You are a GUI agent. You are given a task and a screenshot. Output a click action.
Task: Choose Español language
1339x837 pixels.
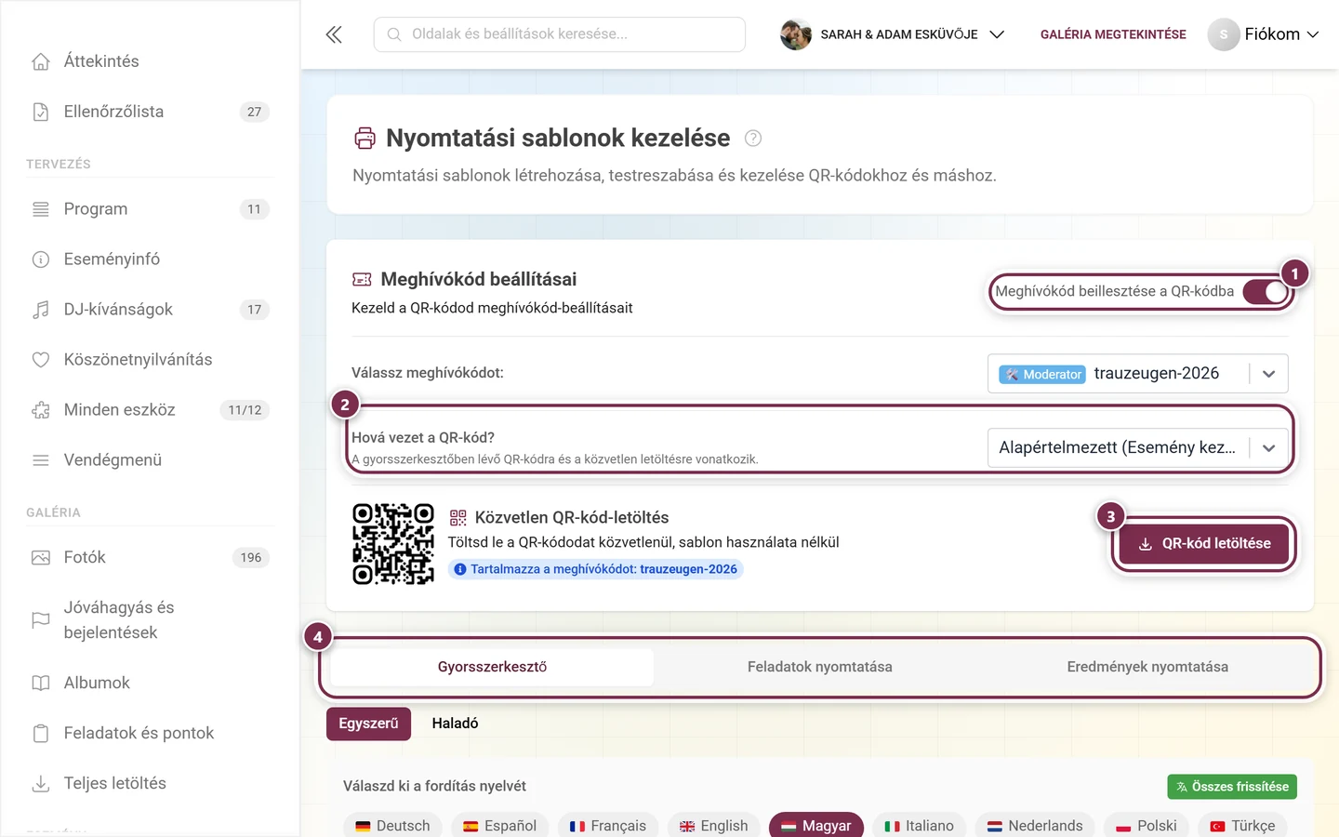[x=499, y=826]
